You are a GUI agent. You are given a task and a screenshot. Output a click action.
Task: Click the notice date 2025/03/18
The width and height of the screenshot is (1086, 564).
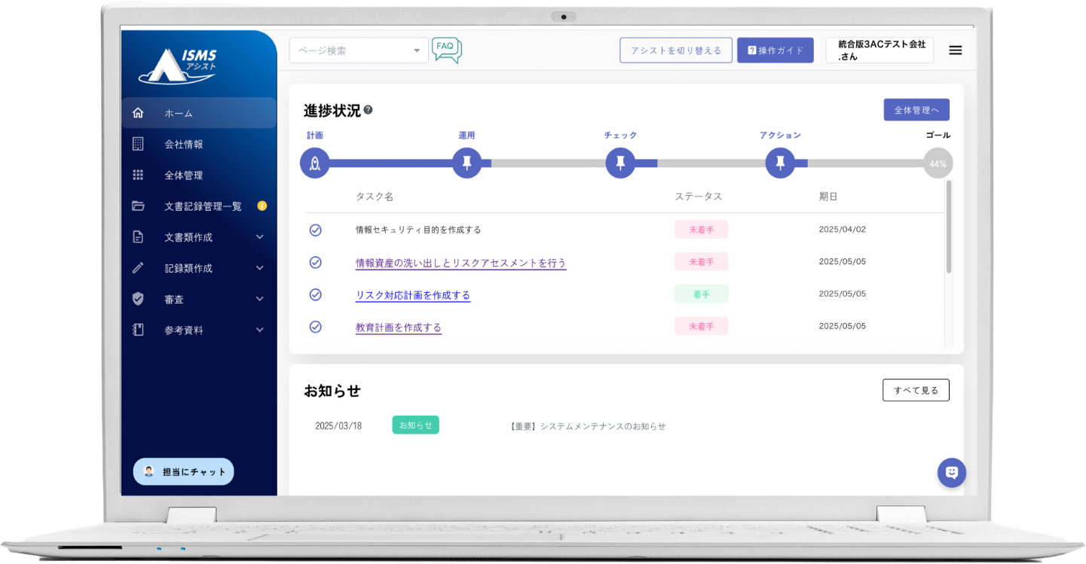pos(338,426)
